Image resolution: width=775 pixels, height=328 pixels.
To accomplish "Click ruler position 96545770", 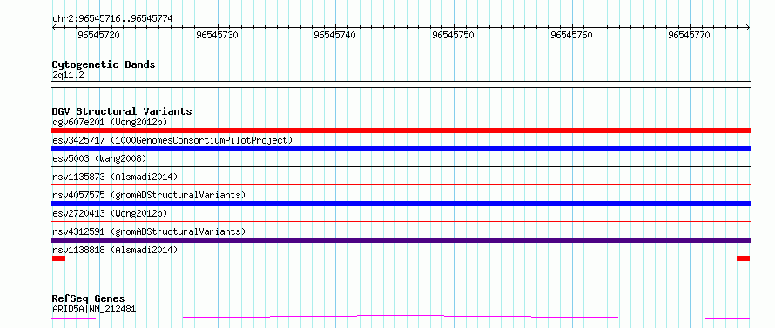I will point(690,35).
